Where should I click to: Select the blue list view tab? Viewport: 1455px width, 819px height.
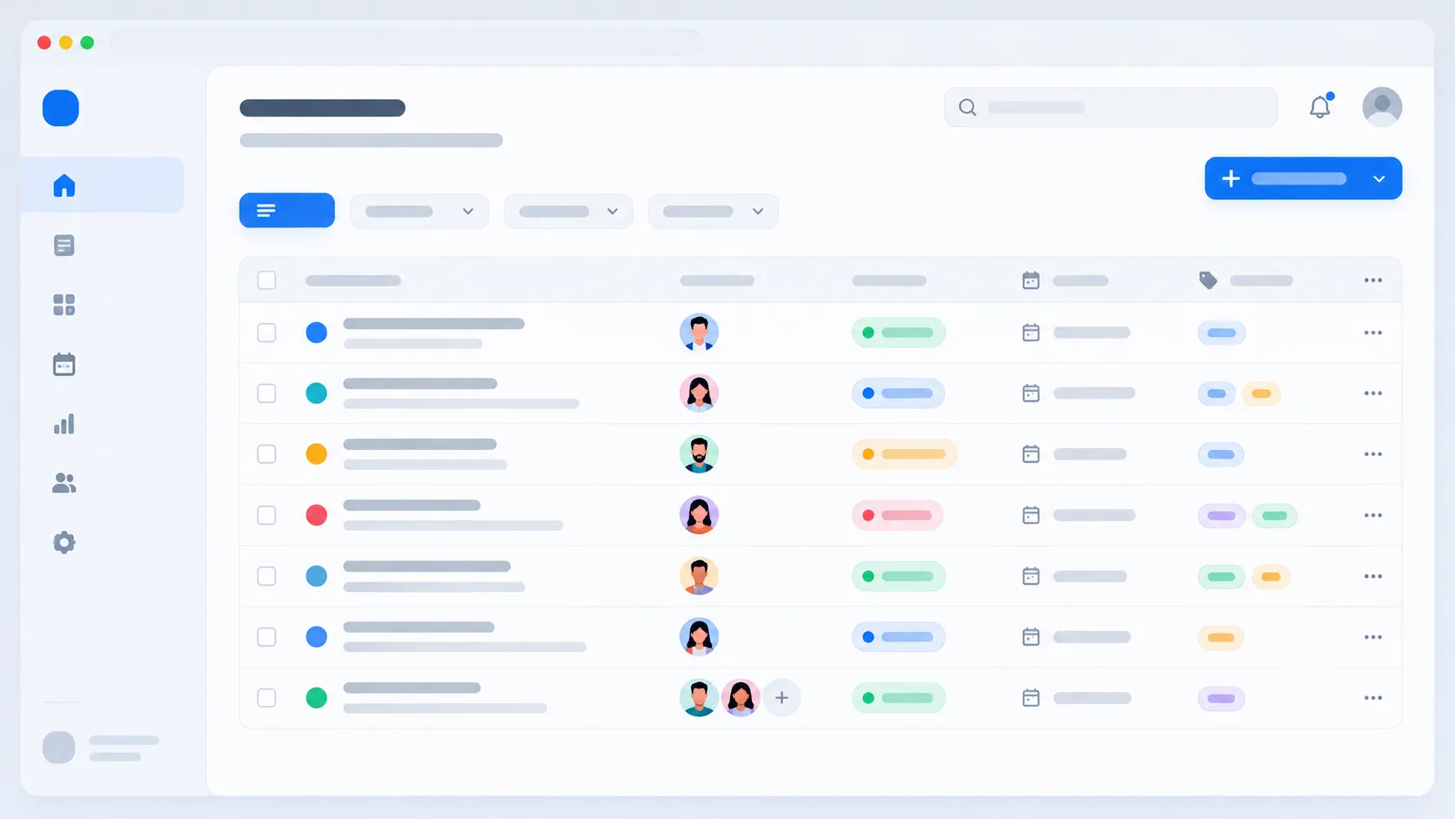(x=287, y=211)
